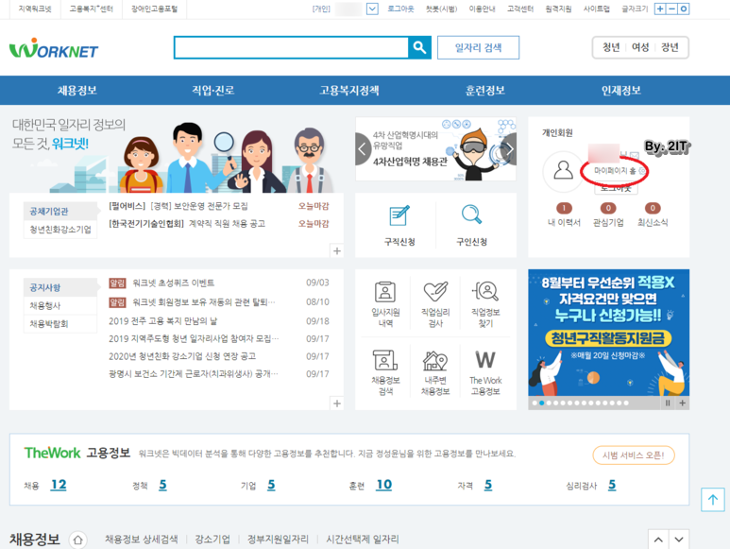Show next slide in 4차산업혁명 banner
This screenshot has width=730, height=549.
point(509,149)
